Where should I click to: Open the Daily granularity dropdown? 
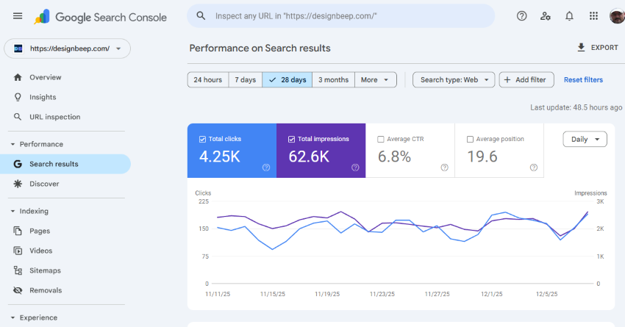point(585,139)
